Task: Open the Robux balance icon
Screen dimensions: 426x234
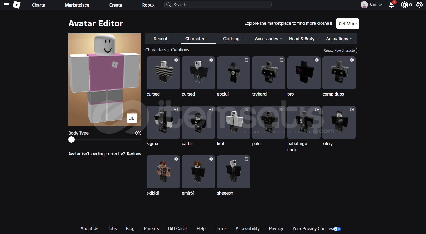Action: [404, 5]
